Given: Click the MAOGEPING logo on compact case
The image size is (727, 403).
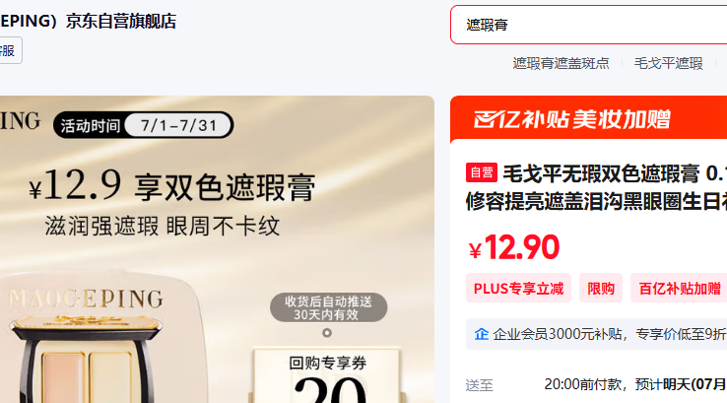Looking at the screenshot, I should tap(87, 299).
